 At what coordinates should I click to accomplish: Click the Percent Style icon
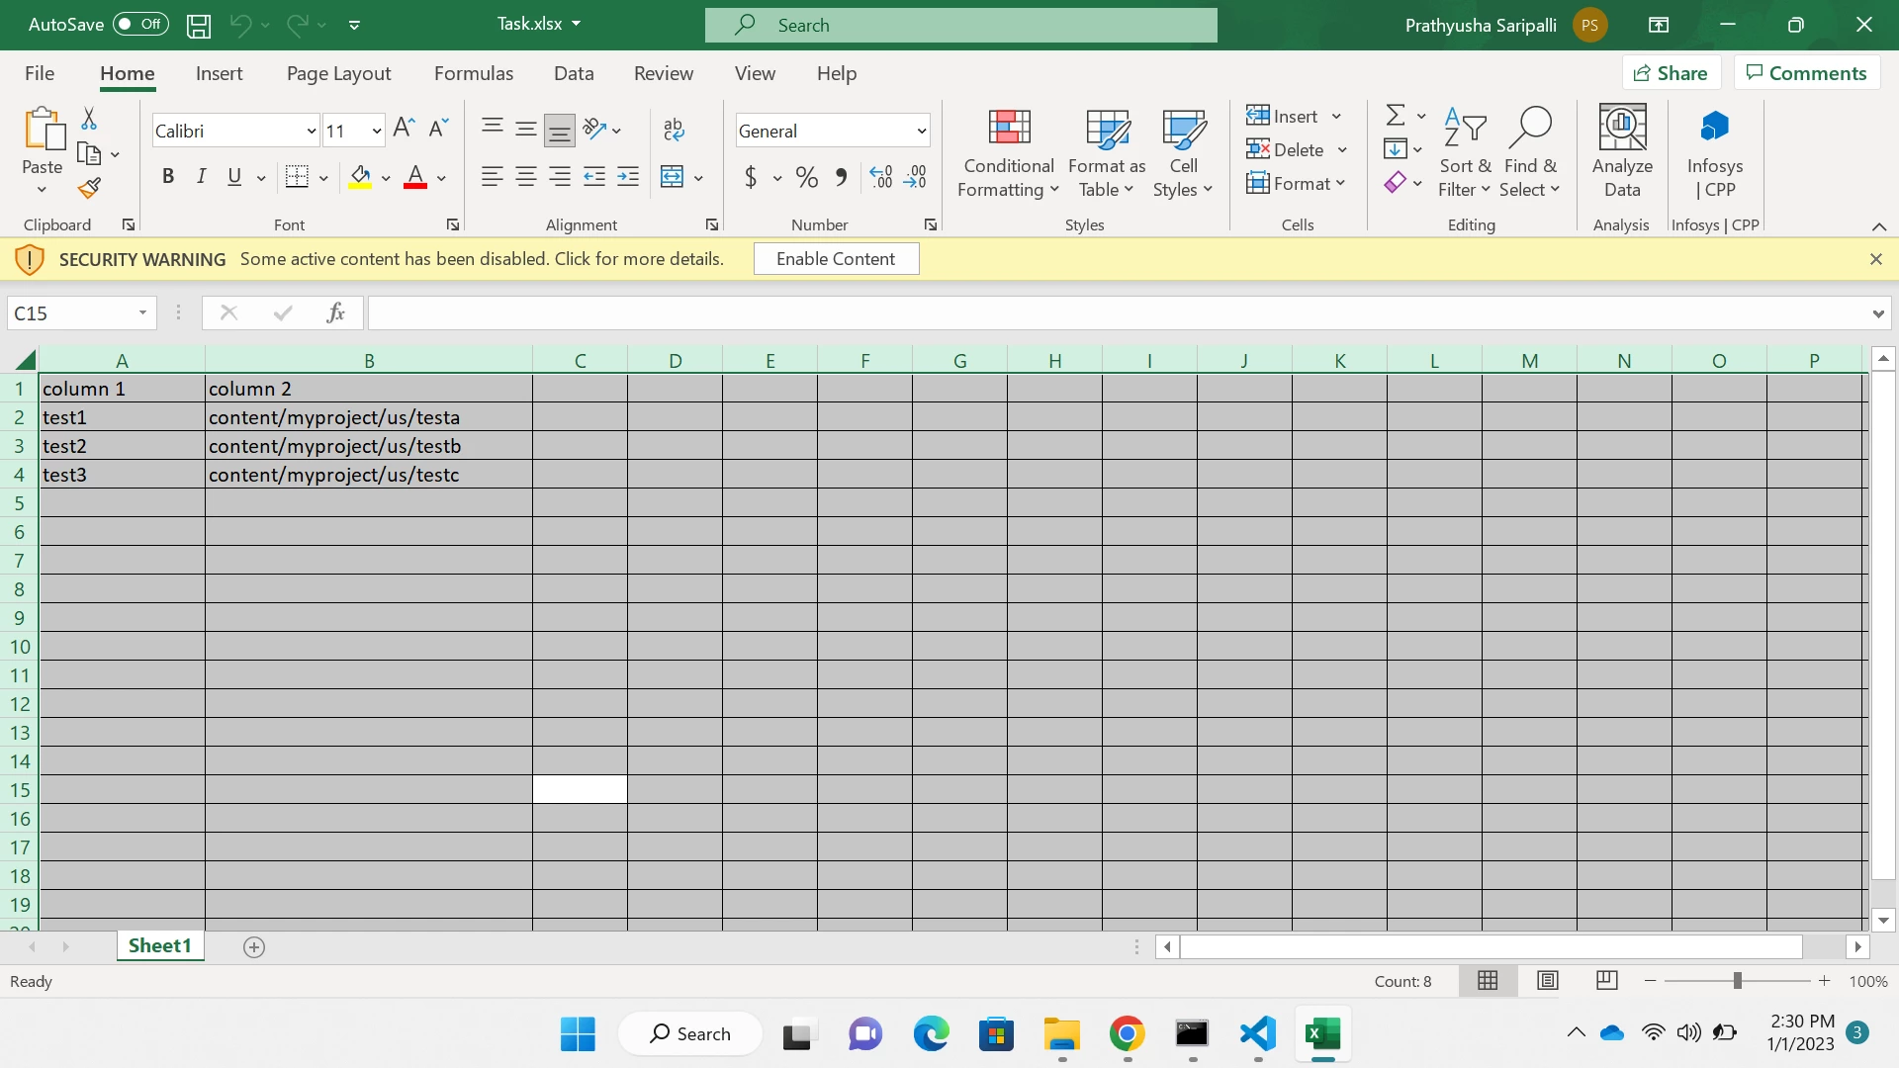[x=806, y=177]
